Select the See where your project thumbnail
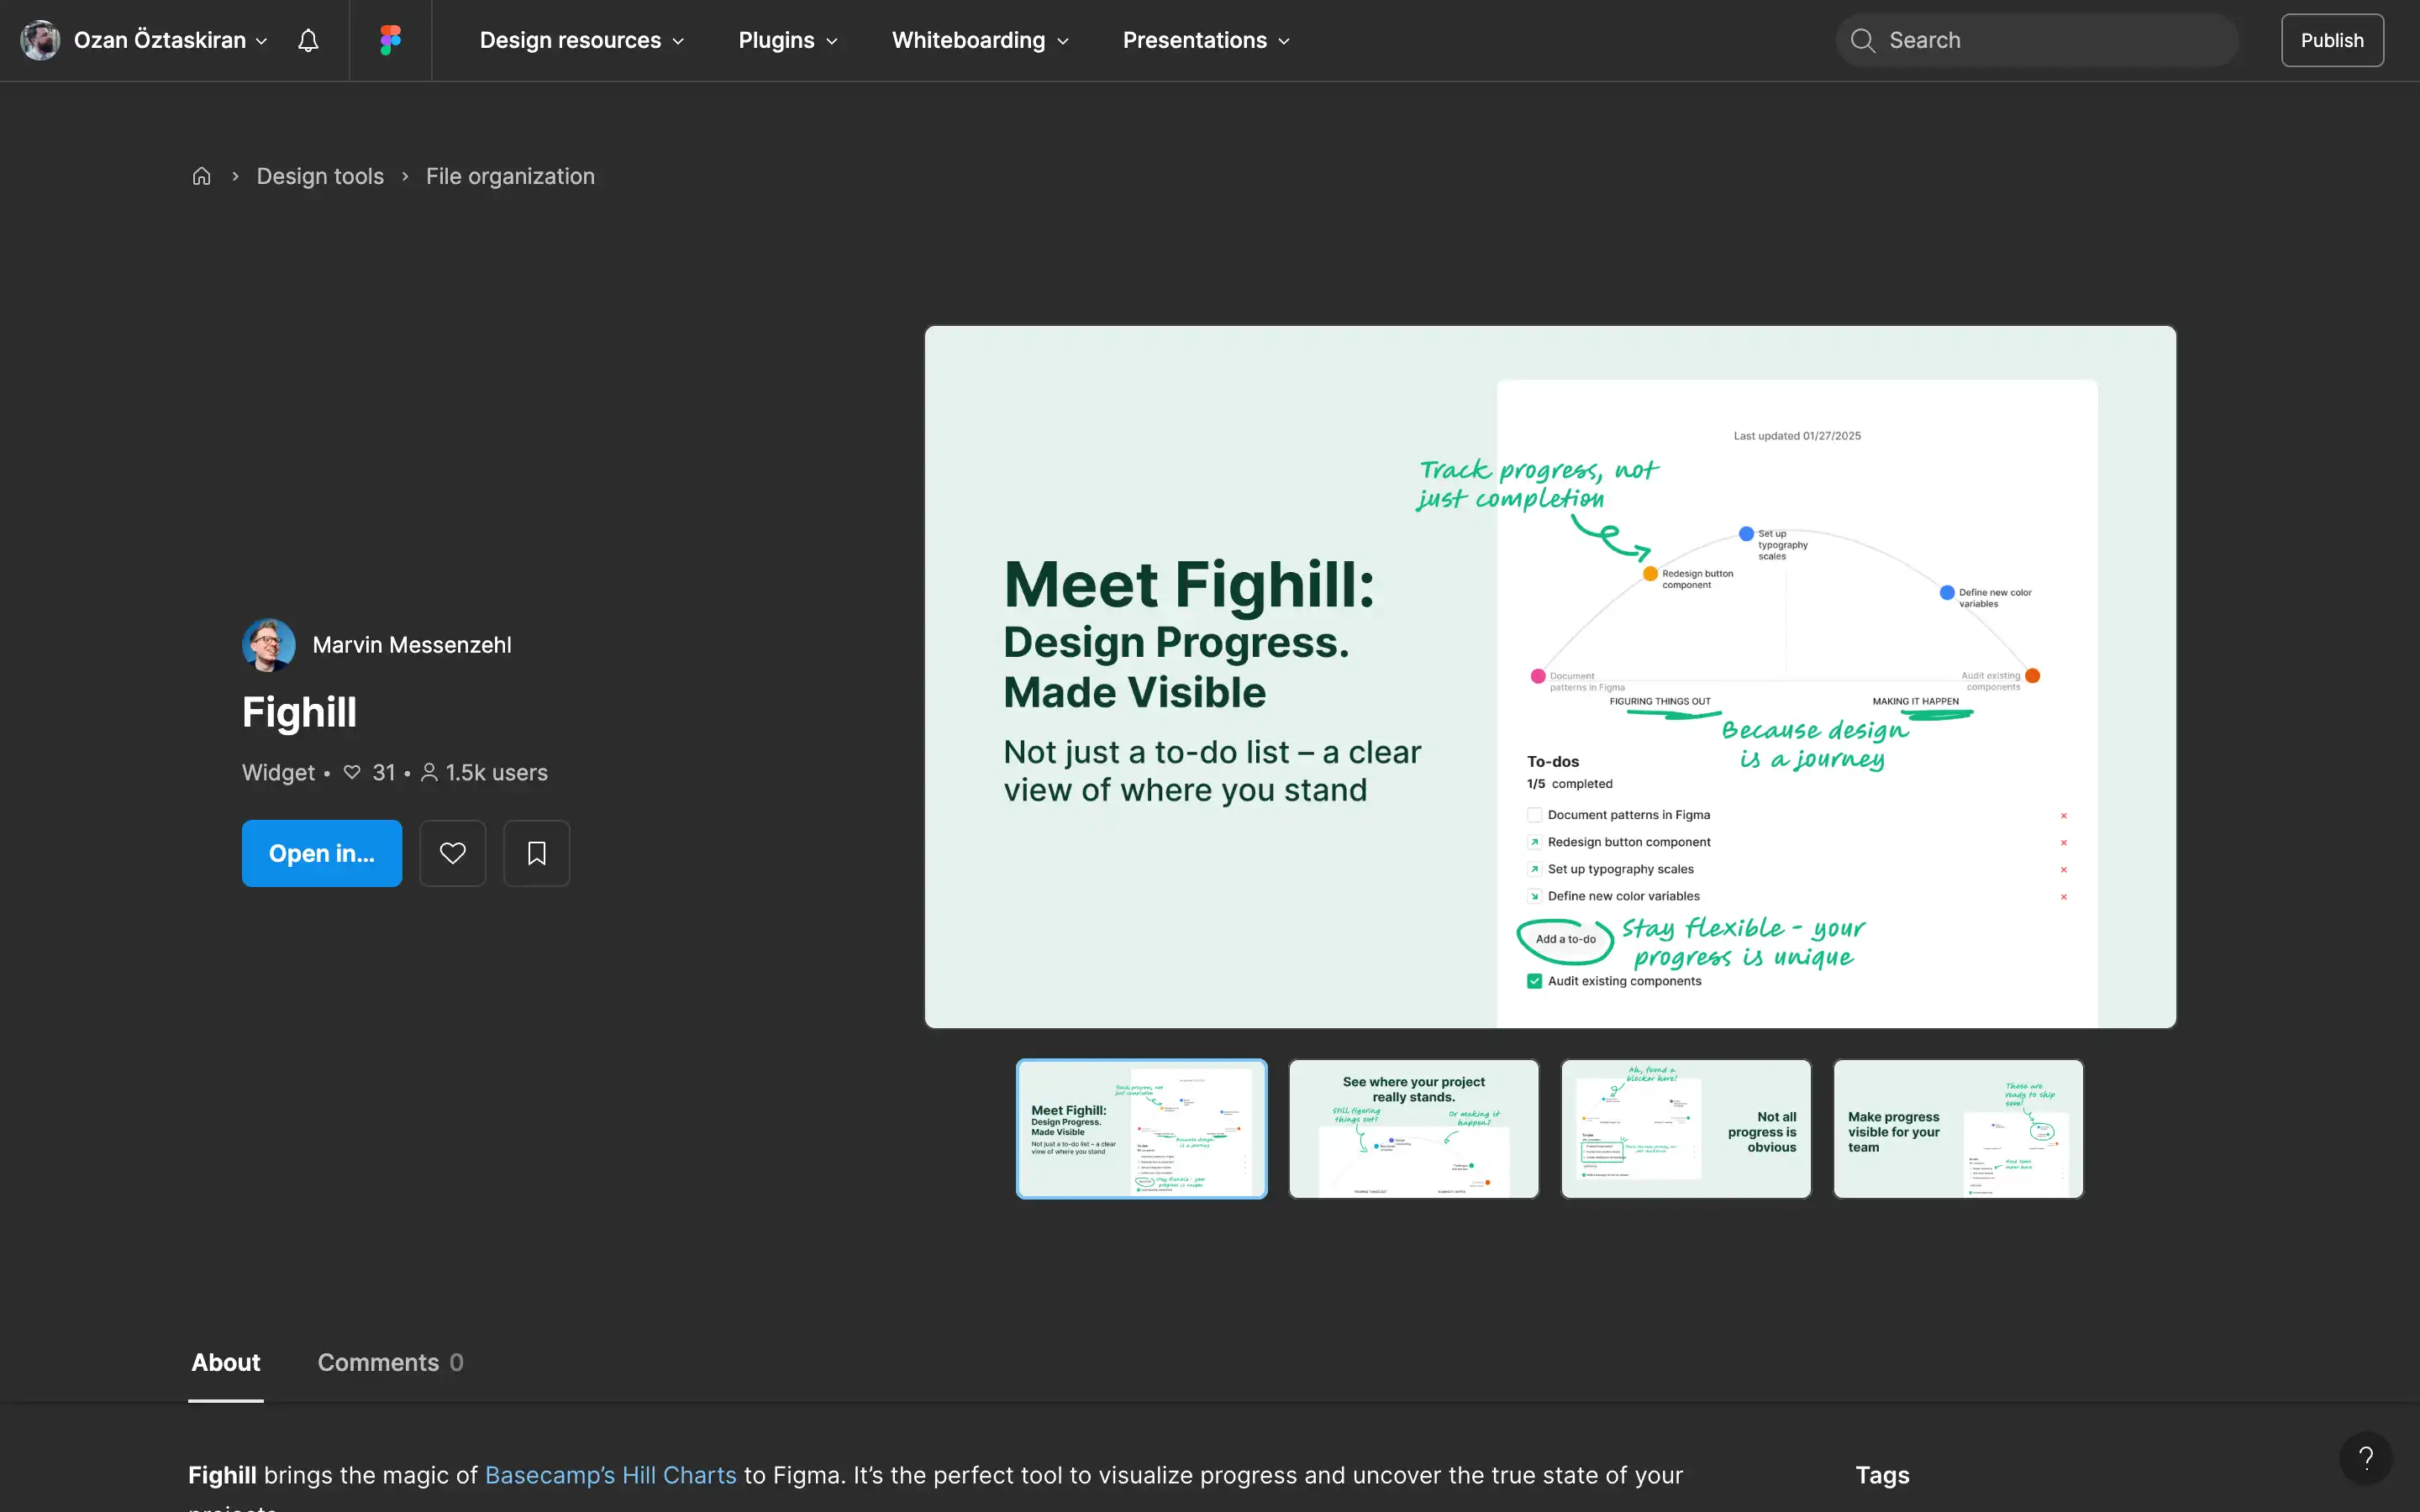2420x1512 pixels. 1414,1129
